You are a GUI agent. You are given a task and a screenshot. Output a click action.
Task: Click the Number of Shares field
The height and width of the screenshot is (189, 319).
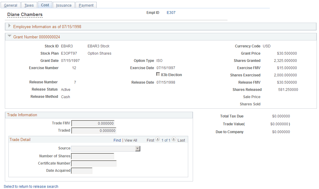(93, 156)
